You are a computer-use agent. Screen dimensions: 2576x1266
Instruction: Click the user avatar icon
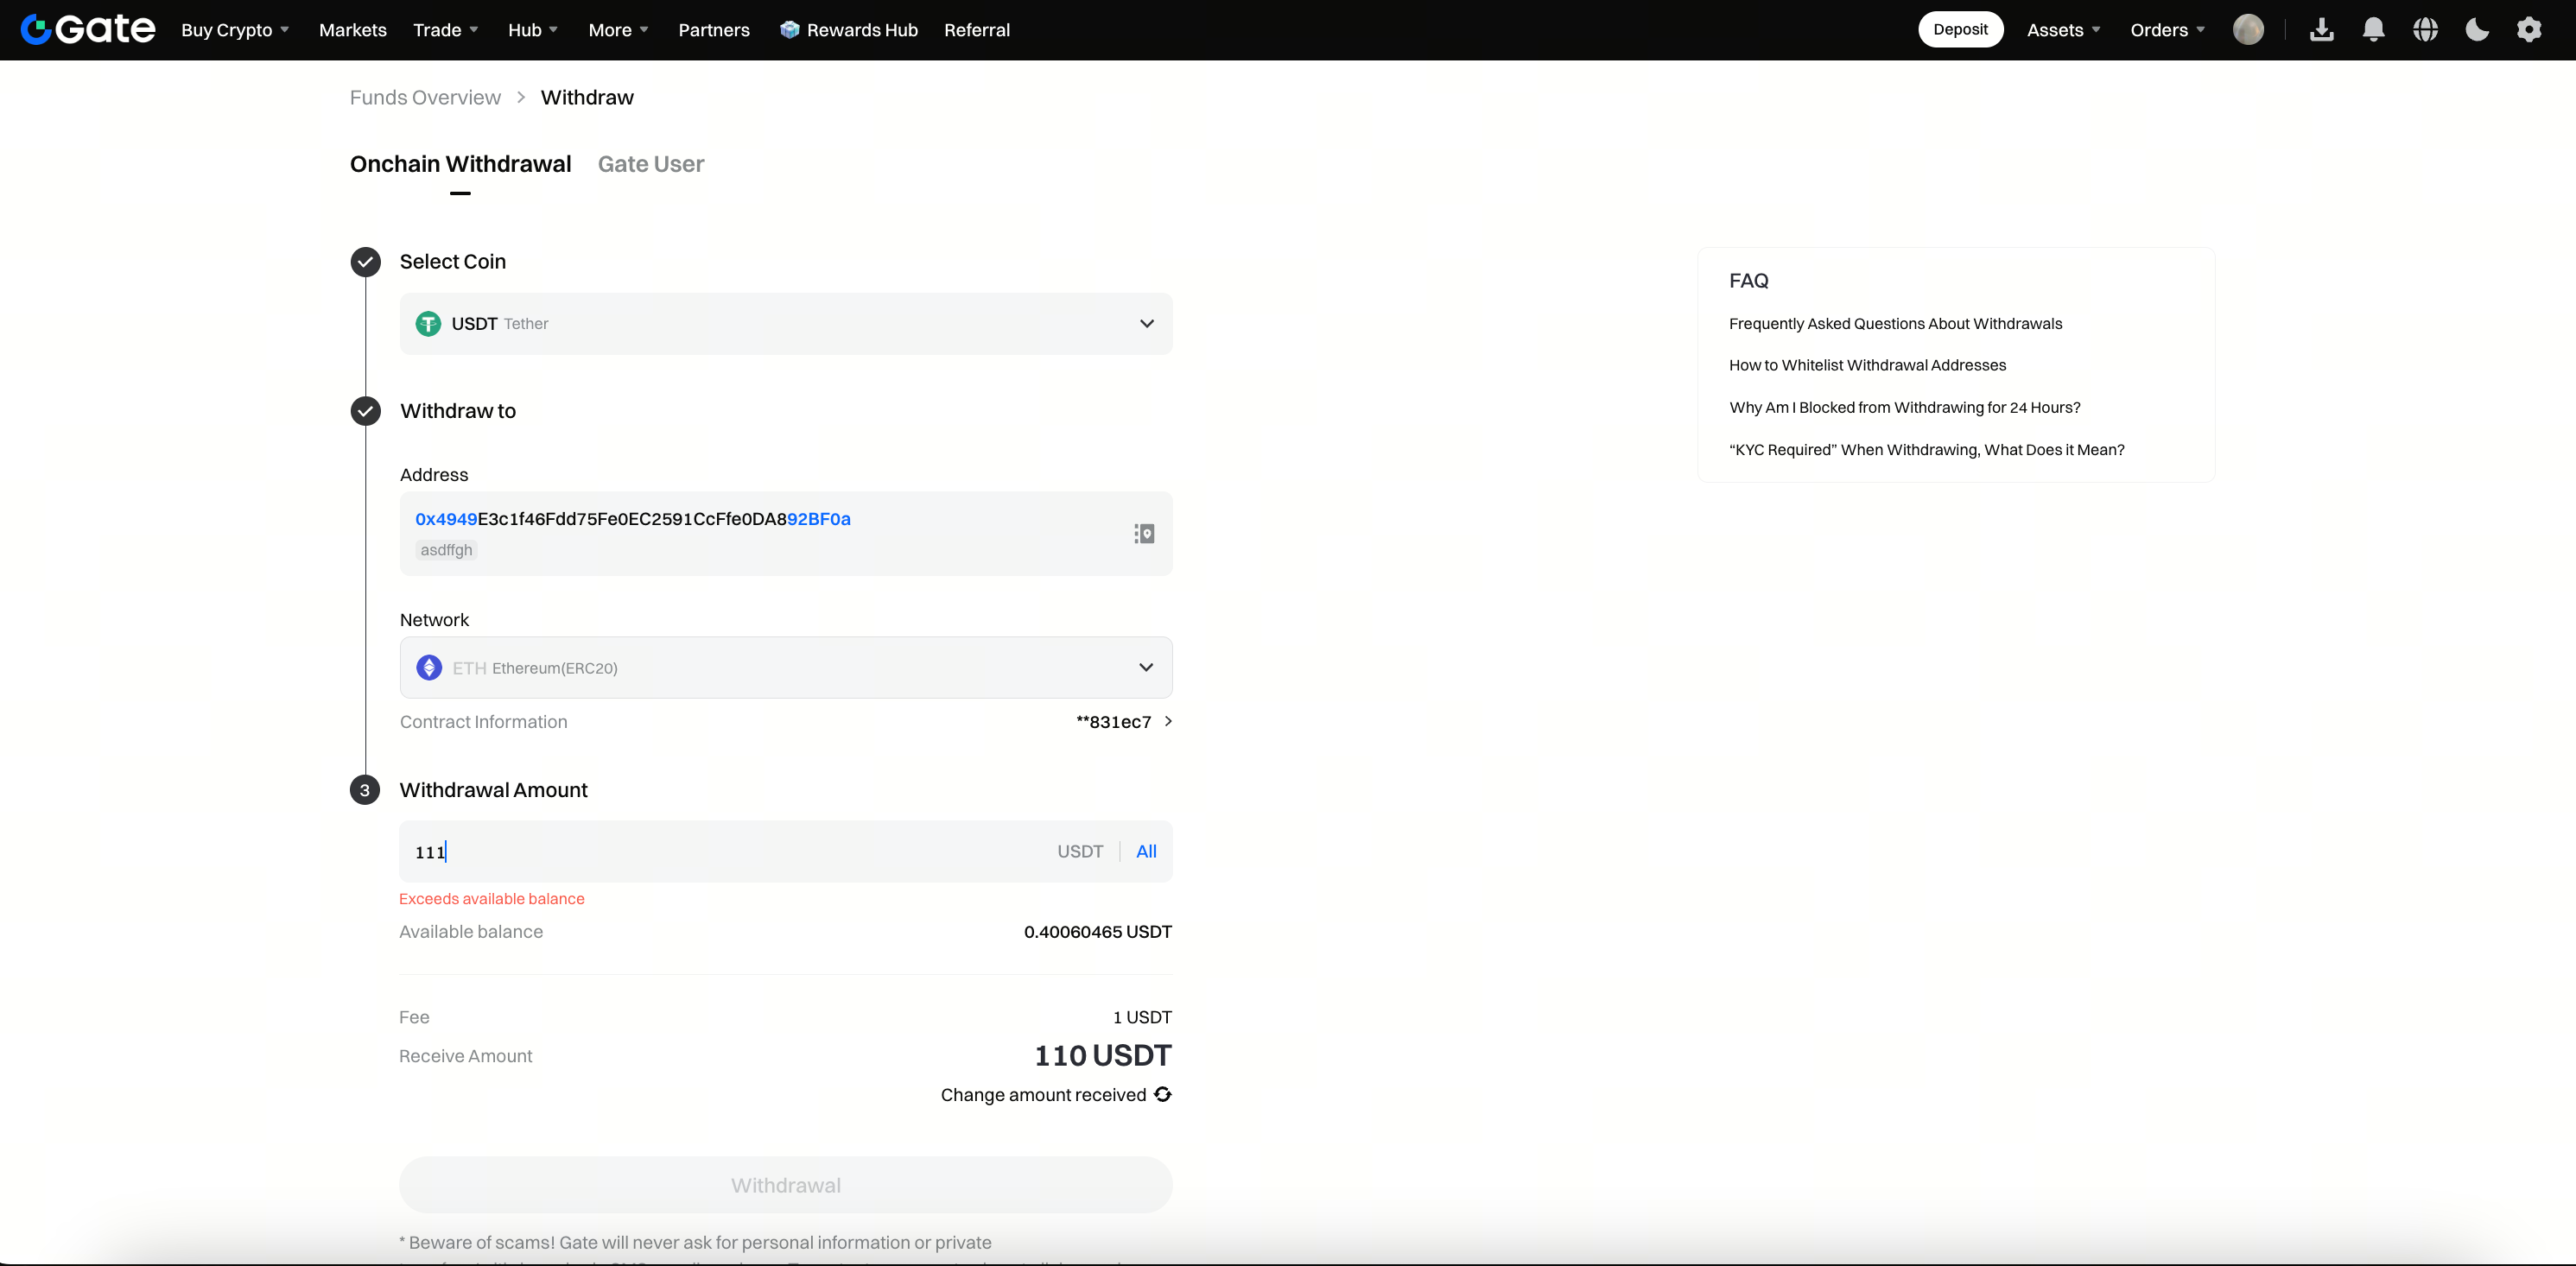[2248, 30]
